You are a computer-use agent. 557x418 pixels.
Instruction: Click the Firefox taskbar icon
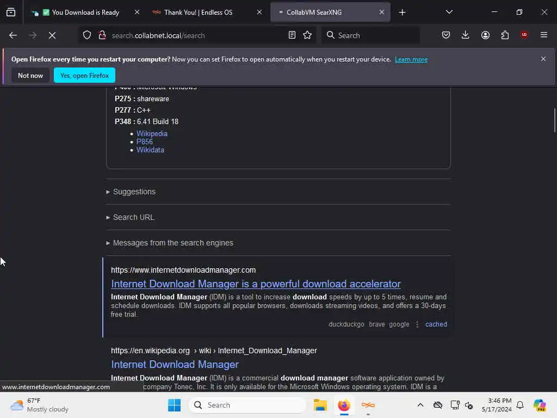coord(344,405)
